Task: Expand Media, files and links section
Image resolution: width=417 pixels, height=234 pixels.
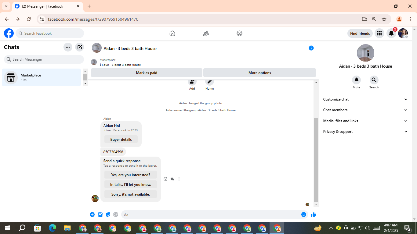Action: point(365,121)
